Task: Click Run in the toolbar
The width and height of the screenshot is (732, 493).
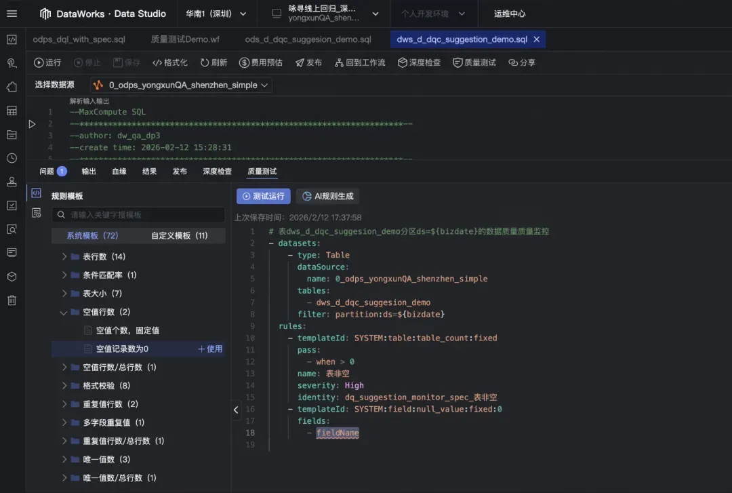Action: [47, 62]
